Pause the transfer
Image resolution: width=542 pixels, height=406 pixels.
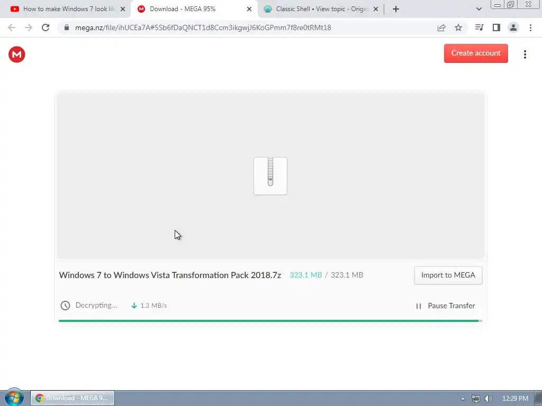(445, 306)
